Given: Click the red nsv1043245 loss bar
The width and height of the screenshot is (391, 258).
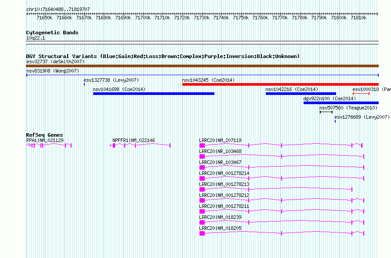Looking at the screenshot, I should point(280,84).
